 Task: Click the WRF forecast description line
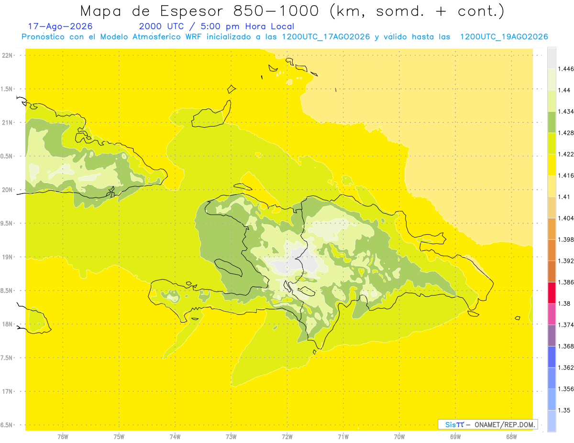[x=285, y=37]
